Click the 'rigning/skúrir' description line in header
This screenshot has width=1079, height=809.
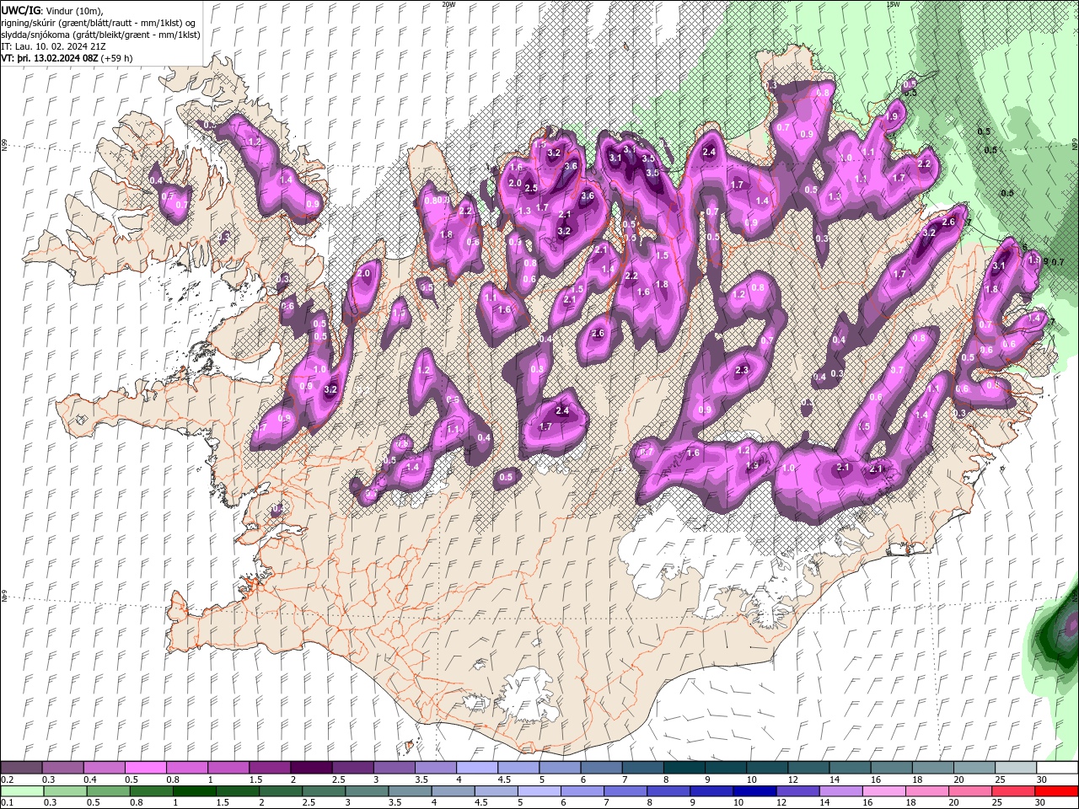[100, 22]
